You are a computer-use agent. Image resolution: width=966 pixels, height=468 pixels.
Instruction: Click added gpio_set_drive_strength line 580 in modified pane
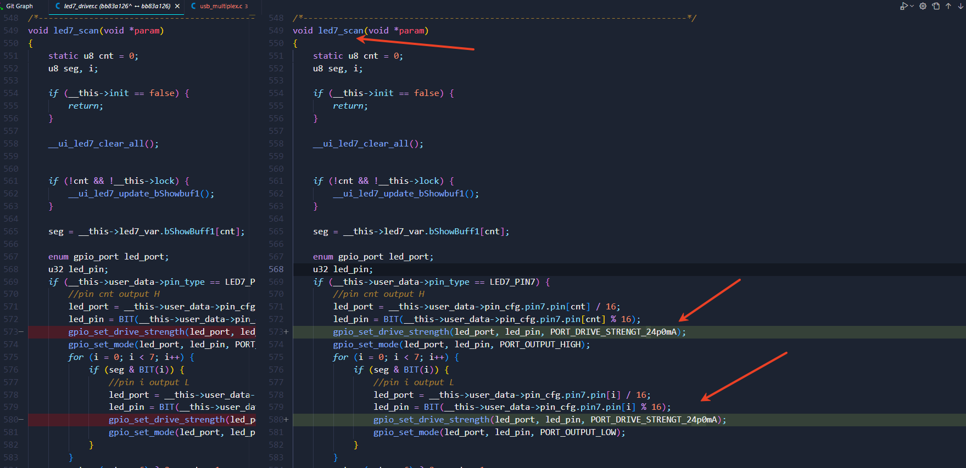(x=550, y=420)
